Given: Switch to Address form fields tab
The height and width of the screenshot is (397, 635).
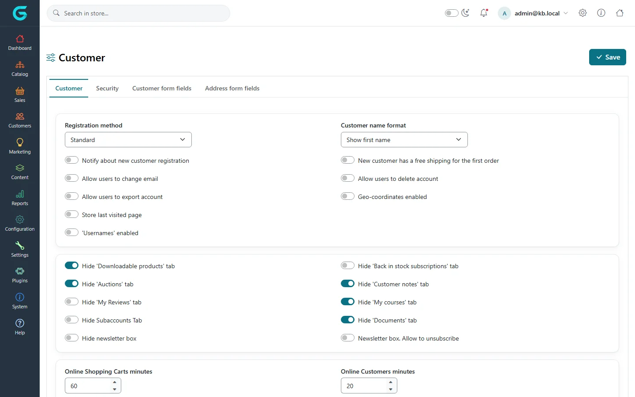Looking at the screenshot, I should coord(232,88).
